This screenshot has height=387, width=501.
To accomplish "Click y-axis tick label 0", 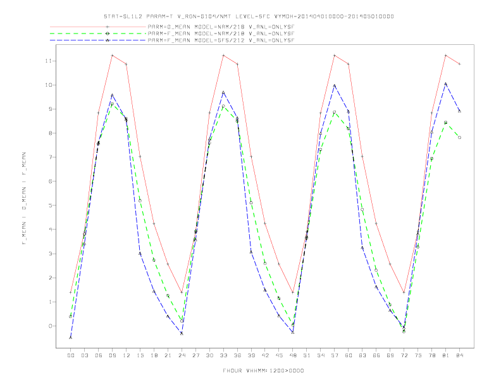I will 51,326.
